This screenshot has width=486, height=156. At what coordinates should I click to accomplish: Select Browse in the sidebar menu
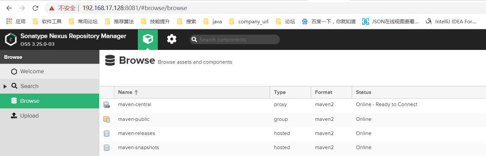click(x=50, y=101)
